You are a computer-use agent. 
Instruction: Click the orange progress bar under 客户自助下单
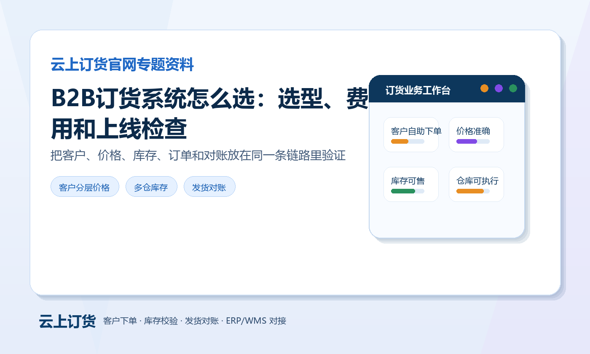point(400,141)
